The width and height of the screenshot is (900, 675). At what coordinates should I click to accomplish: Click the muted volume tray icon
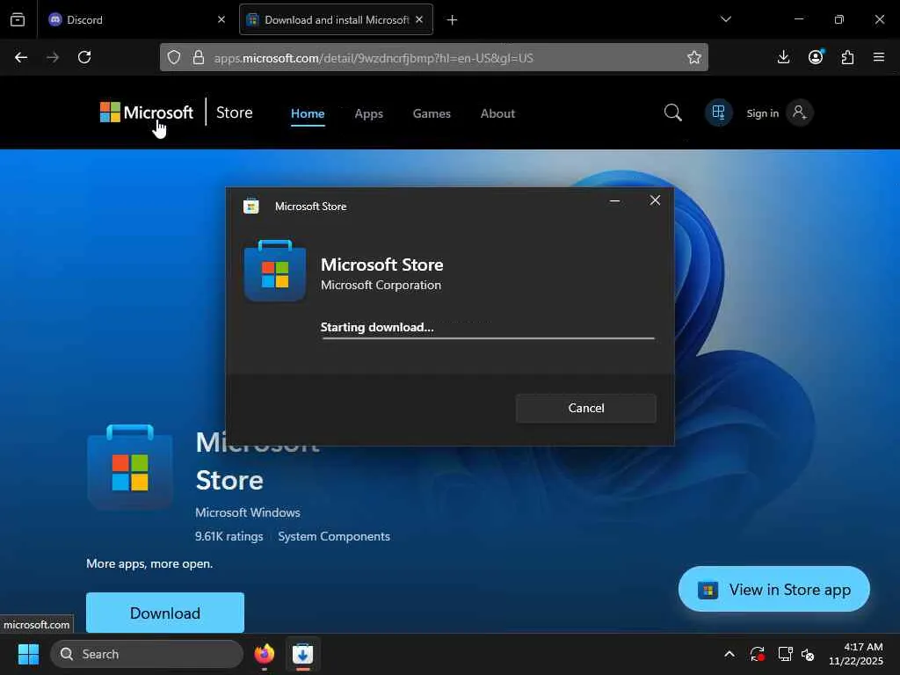click(809, 654)
